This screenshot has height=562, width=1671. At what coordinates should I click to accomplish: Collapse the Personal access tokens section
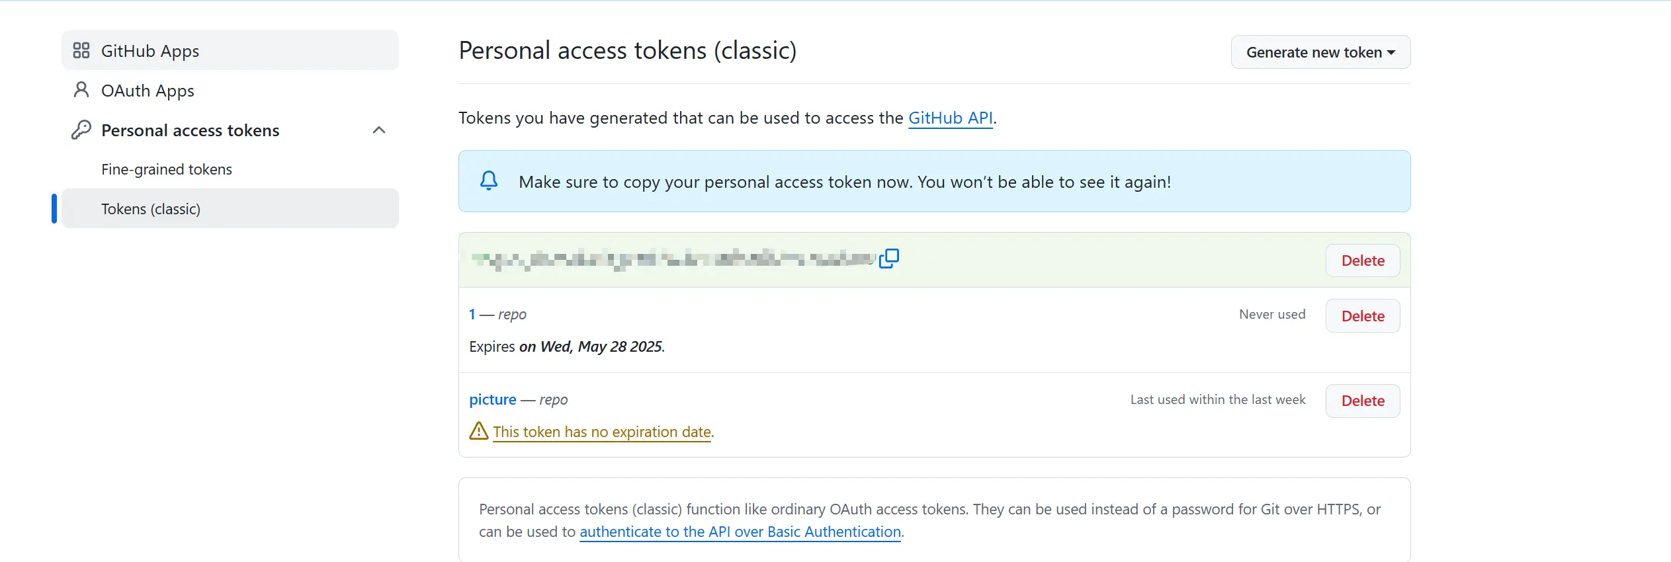pyautogui.click(x=379, y=130)
